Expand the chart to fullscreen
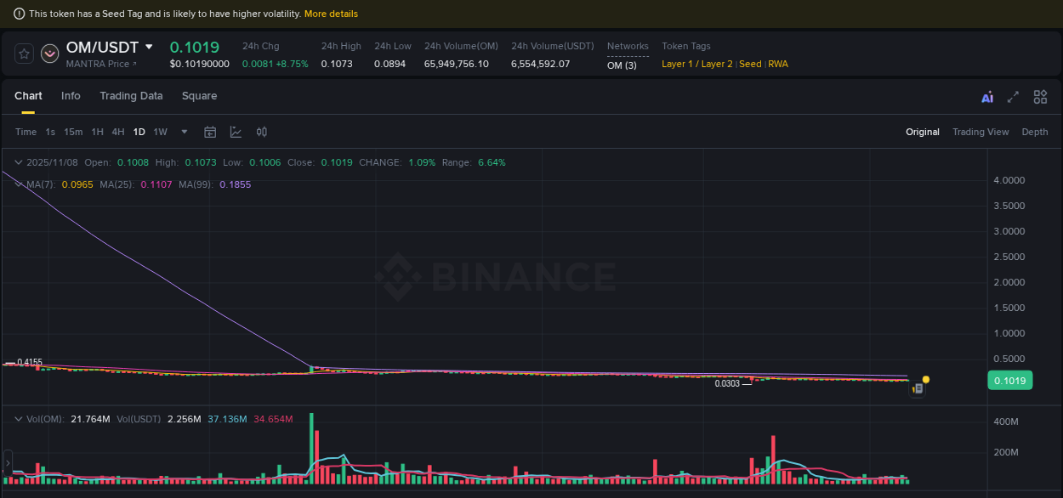The image size is (1063, 498). tap(1013, 97)
